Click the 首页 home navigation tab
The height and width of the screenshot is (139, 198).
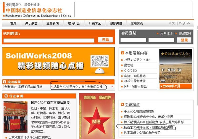pyautogui.click(x=13, y=23)
